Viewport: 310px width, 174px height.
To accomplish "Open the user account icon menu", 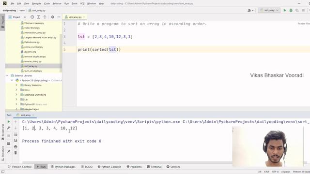I will 250,10.
